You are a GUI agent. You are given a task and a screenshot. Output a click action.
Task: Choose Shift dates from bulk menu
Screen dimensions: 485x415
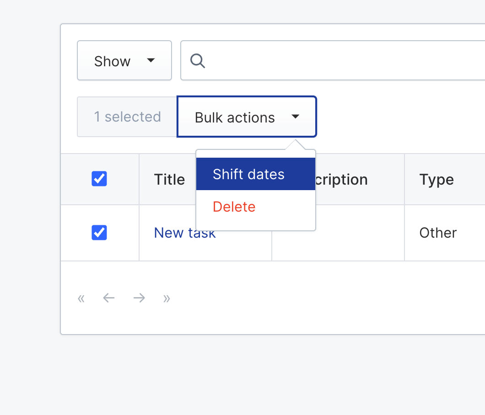click(256, 174)
